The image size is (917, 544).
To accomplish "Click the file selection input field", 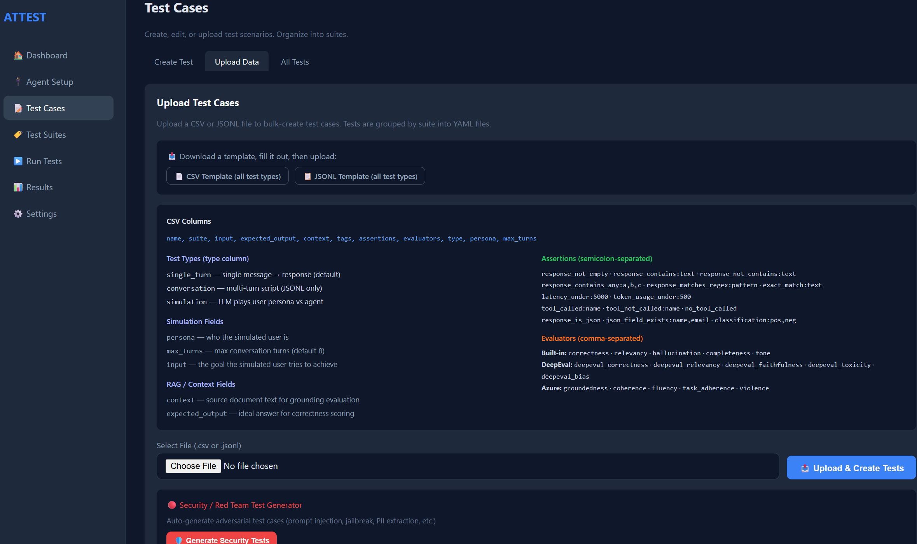I will (468, 466).
